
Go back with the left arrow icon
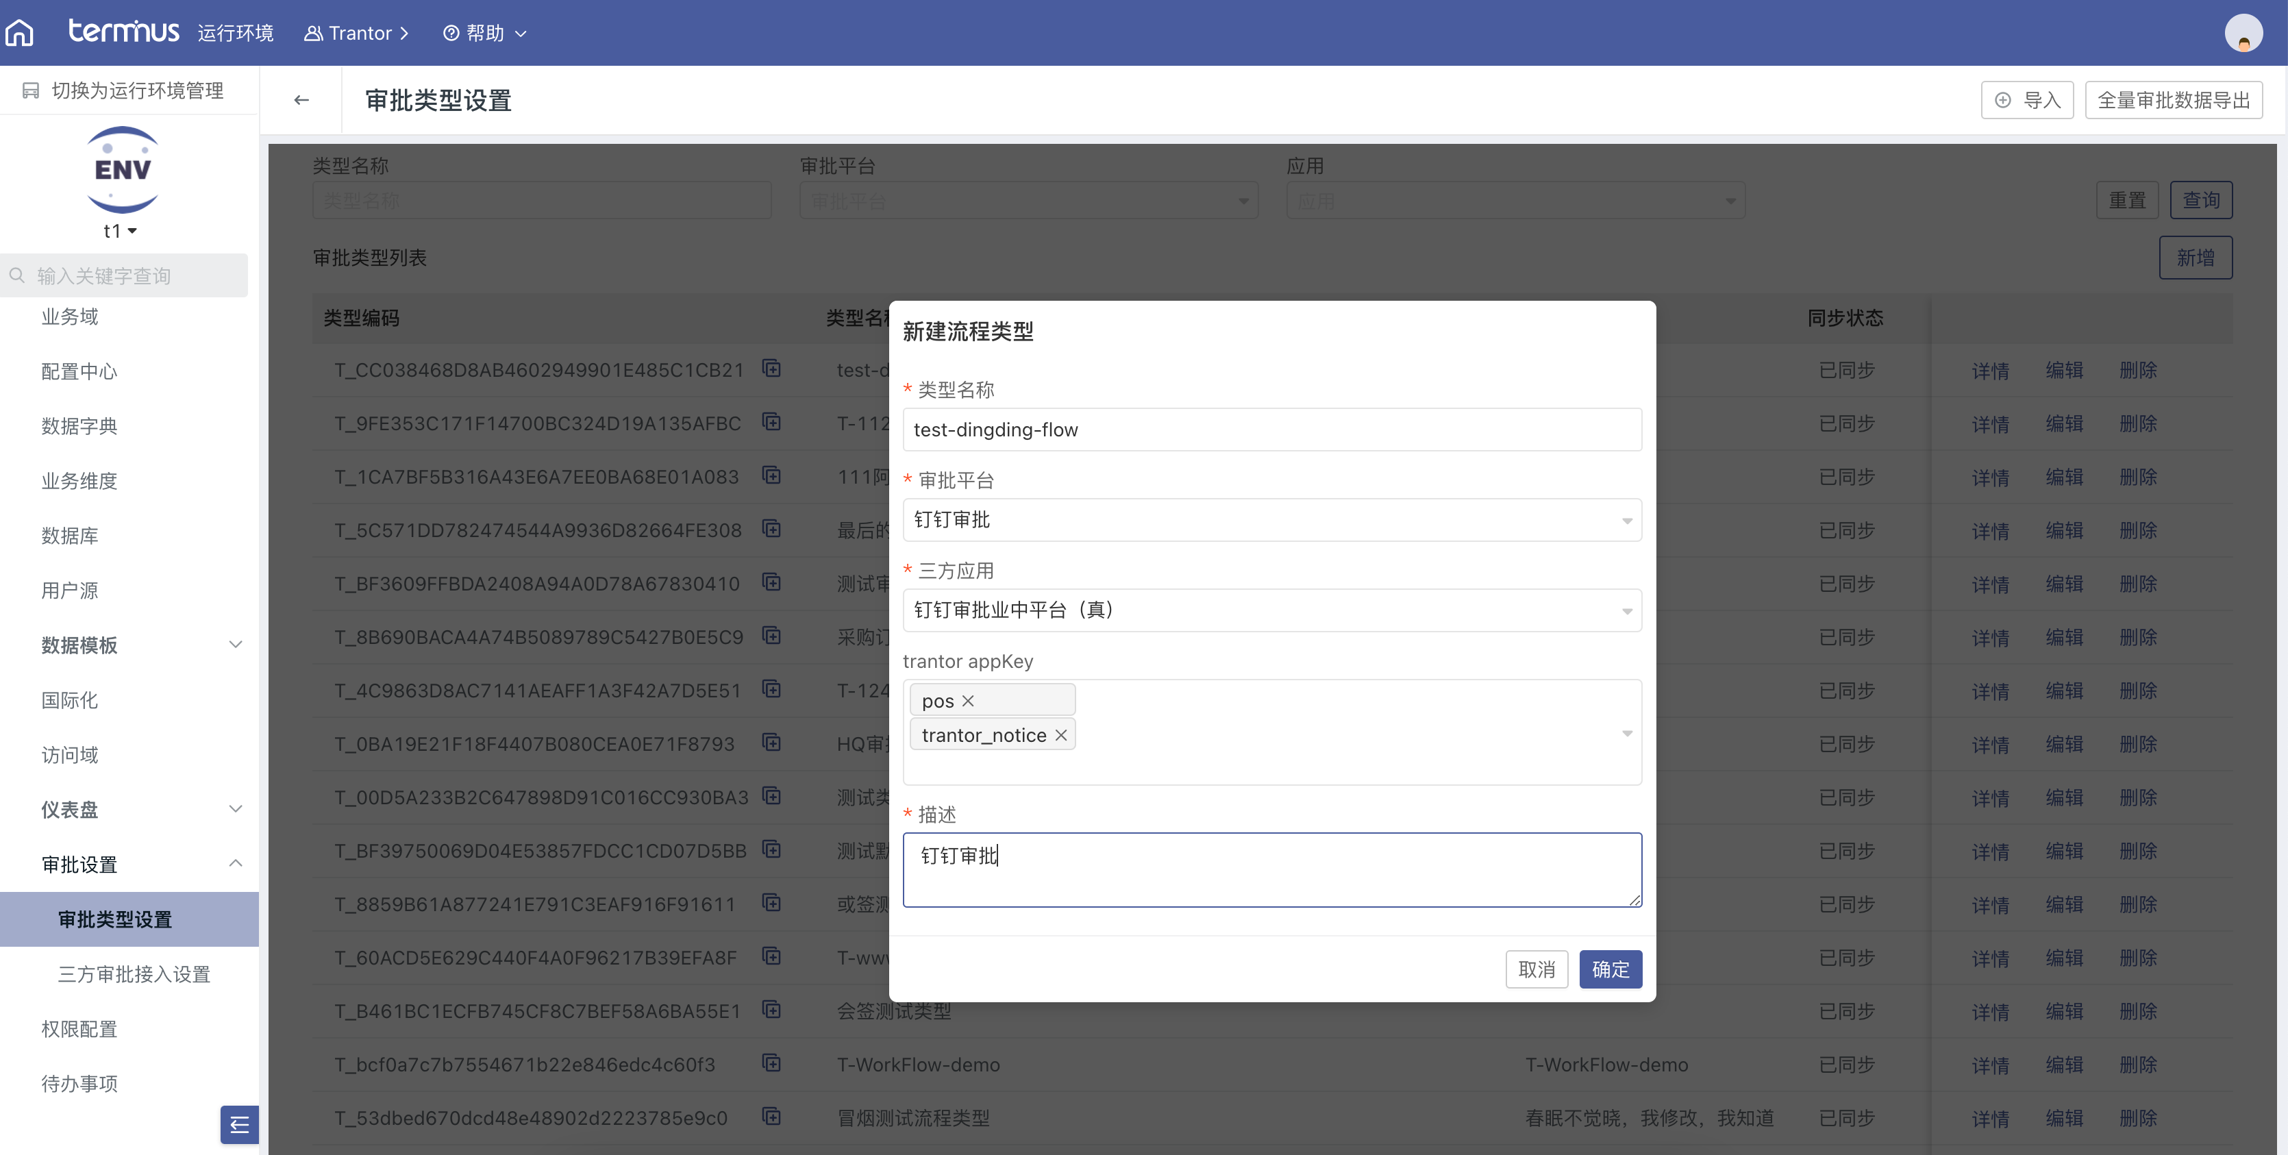[x=301, y=101]
